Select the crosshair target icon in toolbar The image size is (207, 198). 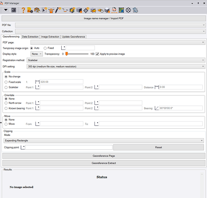point(86,10)
